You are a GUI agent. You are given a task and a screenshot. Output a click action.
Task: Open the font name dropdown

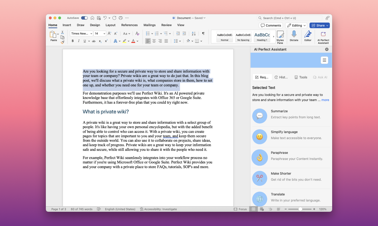pyautogui.click(x=91, y=34)
